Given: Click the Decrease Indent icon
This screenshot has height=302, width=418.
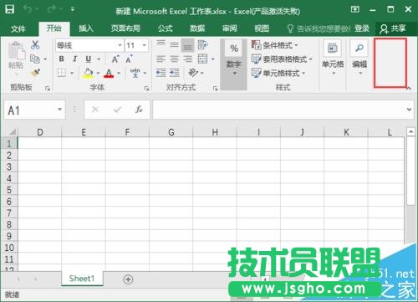Looking at the screenshot, I should tap(161, 73).
